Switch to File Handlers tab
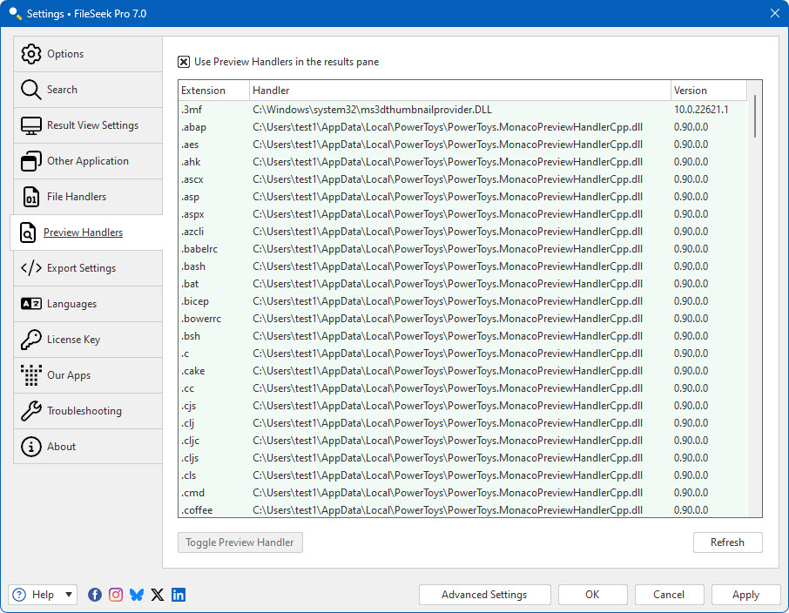The width and height of the screenshot is (789, 613). pyautogui.click(x=88, y=197)
